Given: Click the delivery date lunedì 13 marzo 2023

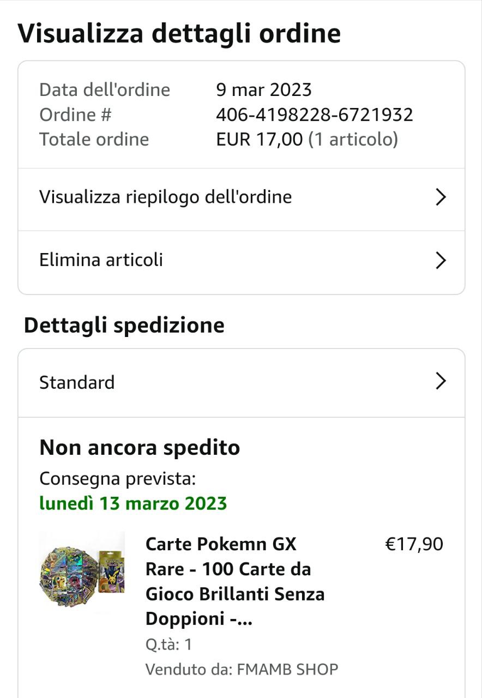Looking at the screenshot, I should 133,503.
